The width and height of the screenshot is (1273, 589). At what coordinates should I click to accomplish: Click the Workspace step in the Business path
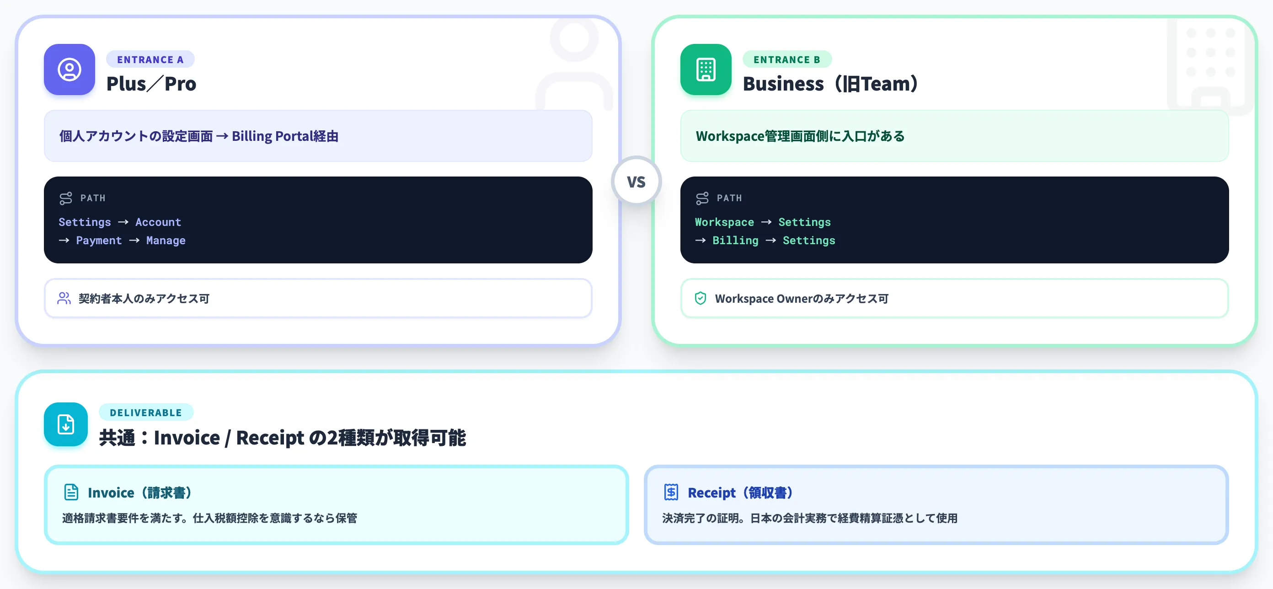724,222
